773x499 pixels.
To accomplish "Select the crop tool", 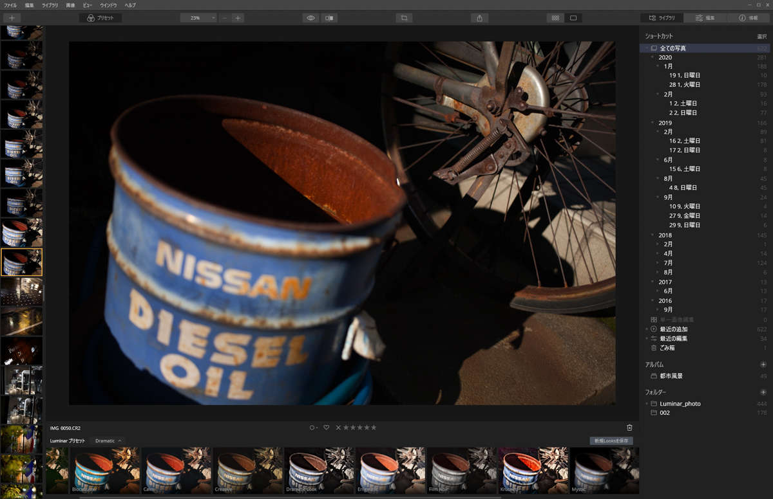I will click(x=404, y=18).
